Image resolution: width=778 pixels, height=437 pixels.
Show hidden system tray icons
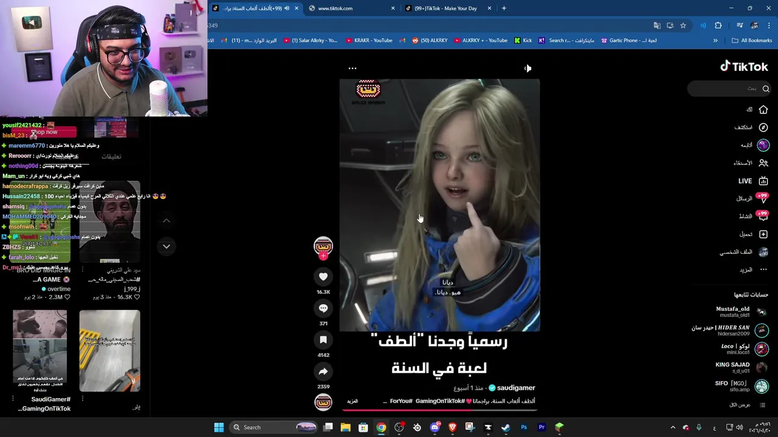click(673, 427)
